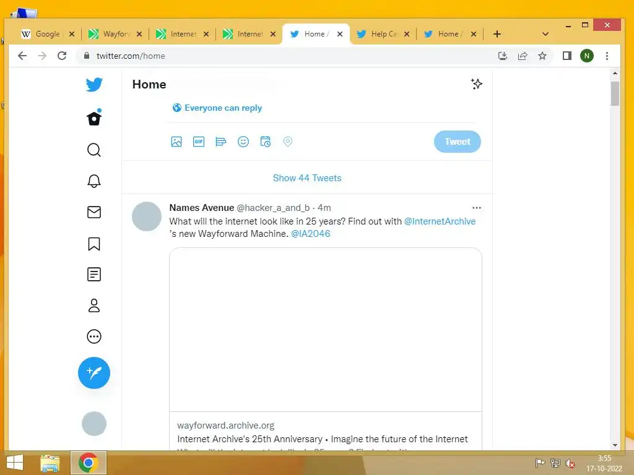Viewport: 634px width, 475px height.
Task: Change the Everyone can reply setting
Action: click(x=217, y=108)
